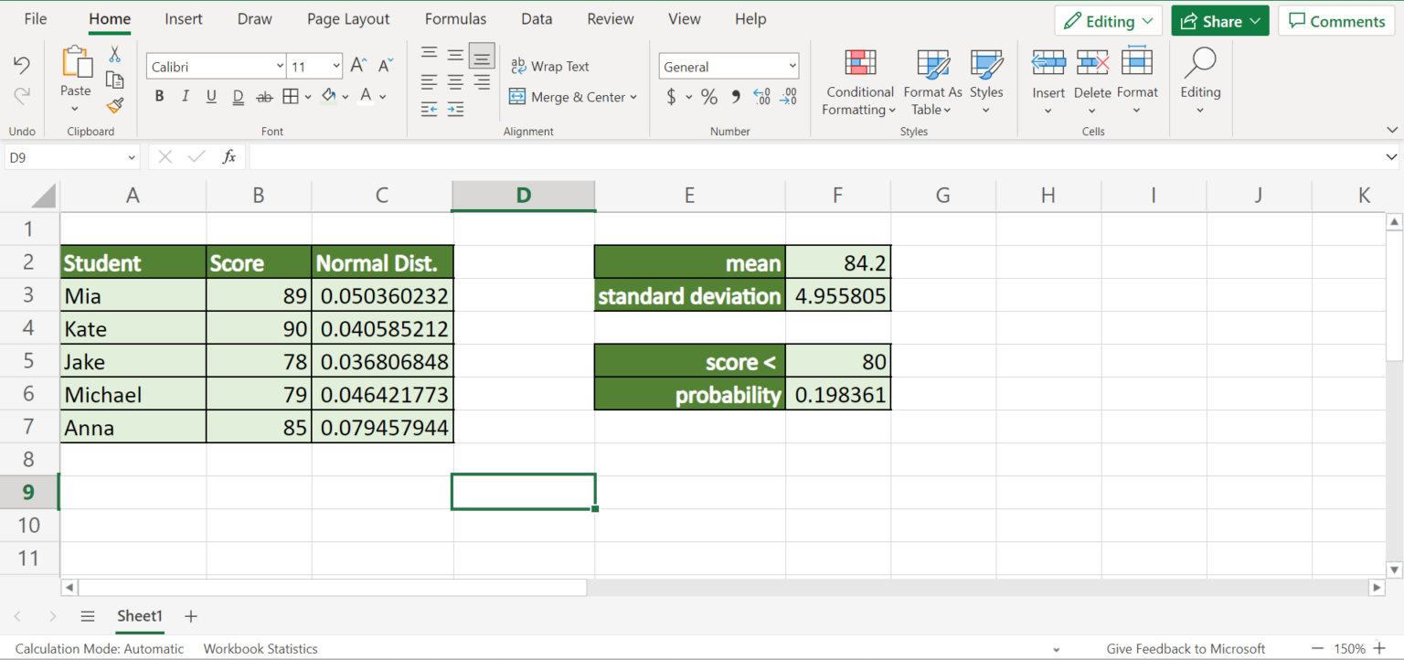Image resolution: width=1404 pixels, height=660 pixels.
Task: Open the Wrap Text option
Action: (x=550, y=66)
